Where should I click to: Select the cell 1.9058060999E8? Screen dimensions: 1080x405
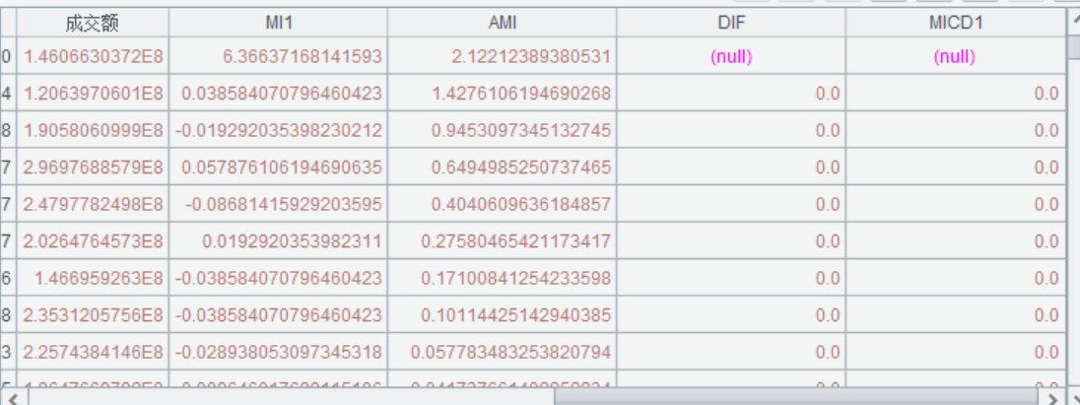[x=93, y=131]
